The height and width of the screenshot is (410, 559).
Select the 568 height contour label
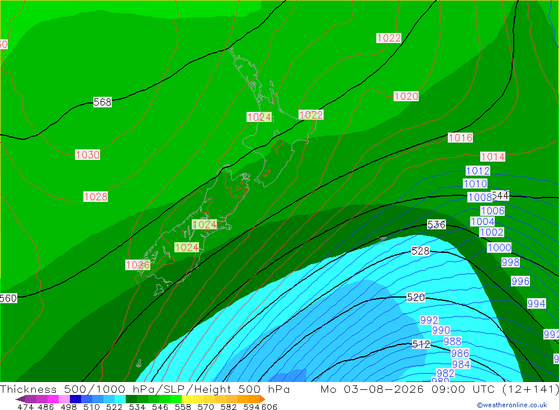(x=102, y=102)
